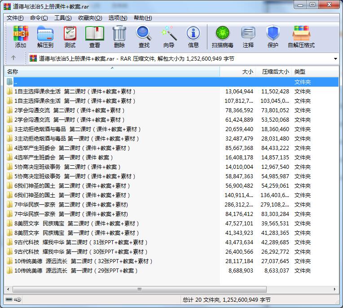This screenshot has width=343, height=308.
Task: Go up one level arrow icon
Action: (x=13, y=58)
